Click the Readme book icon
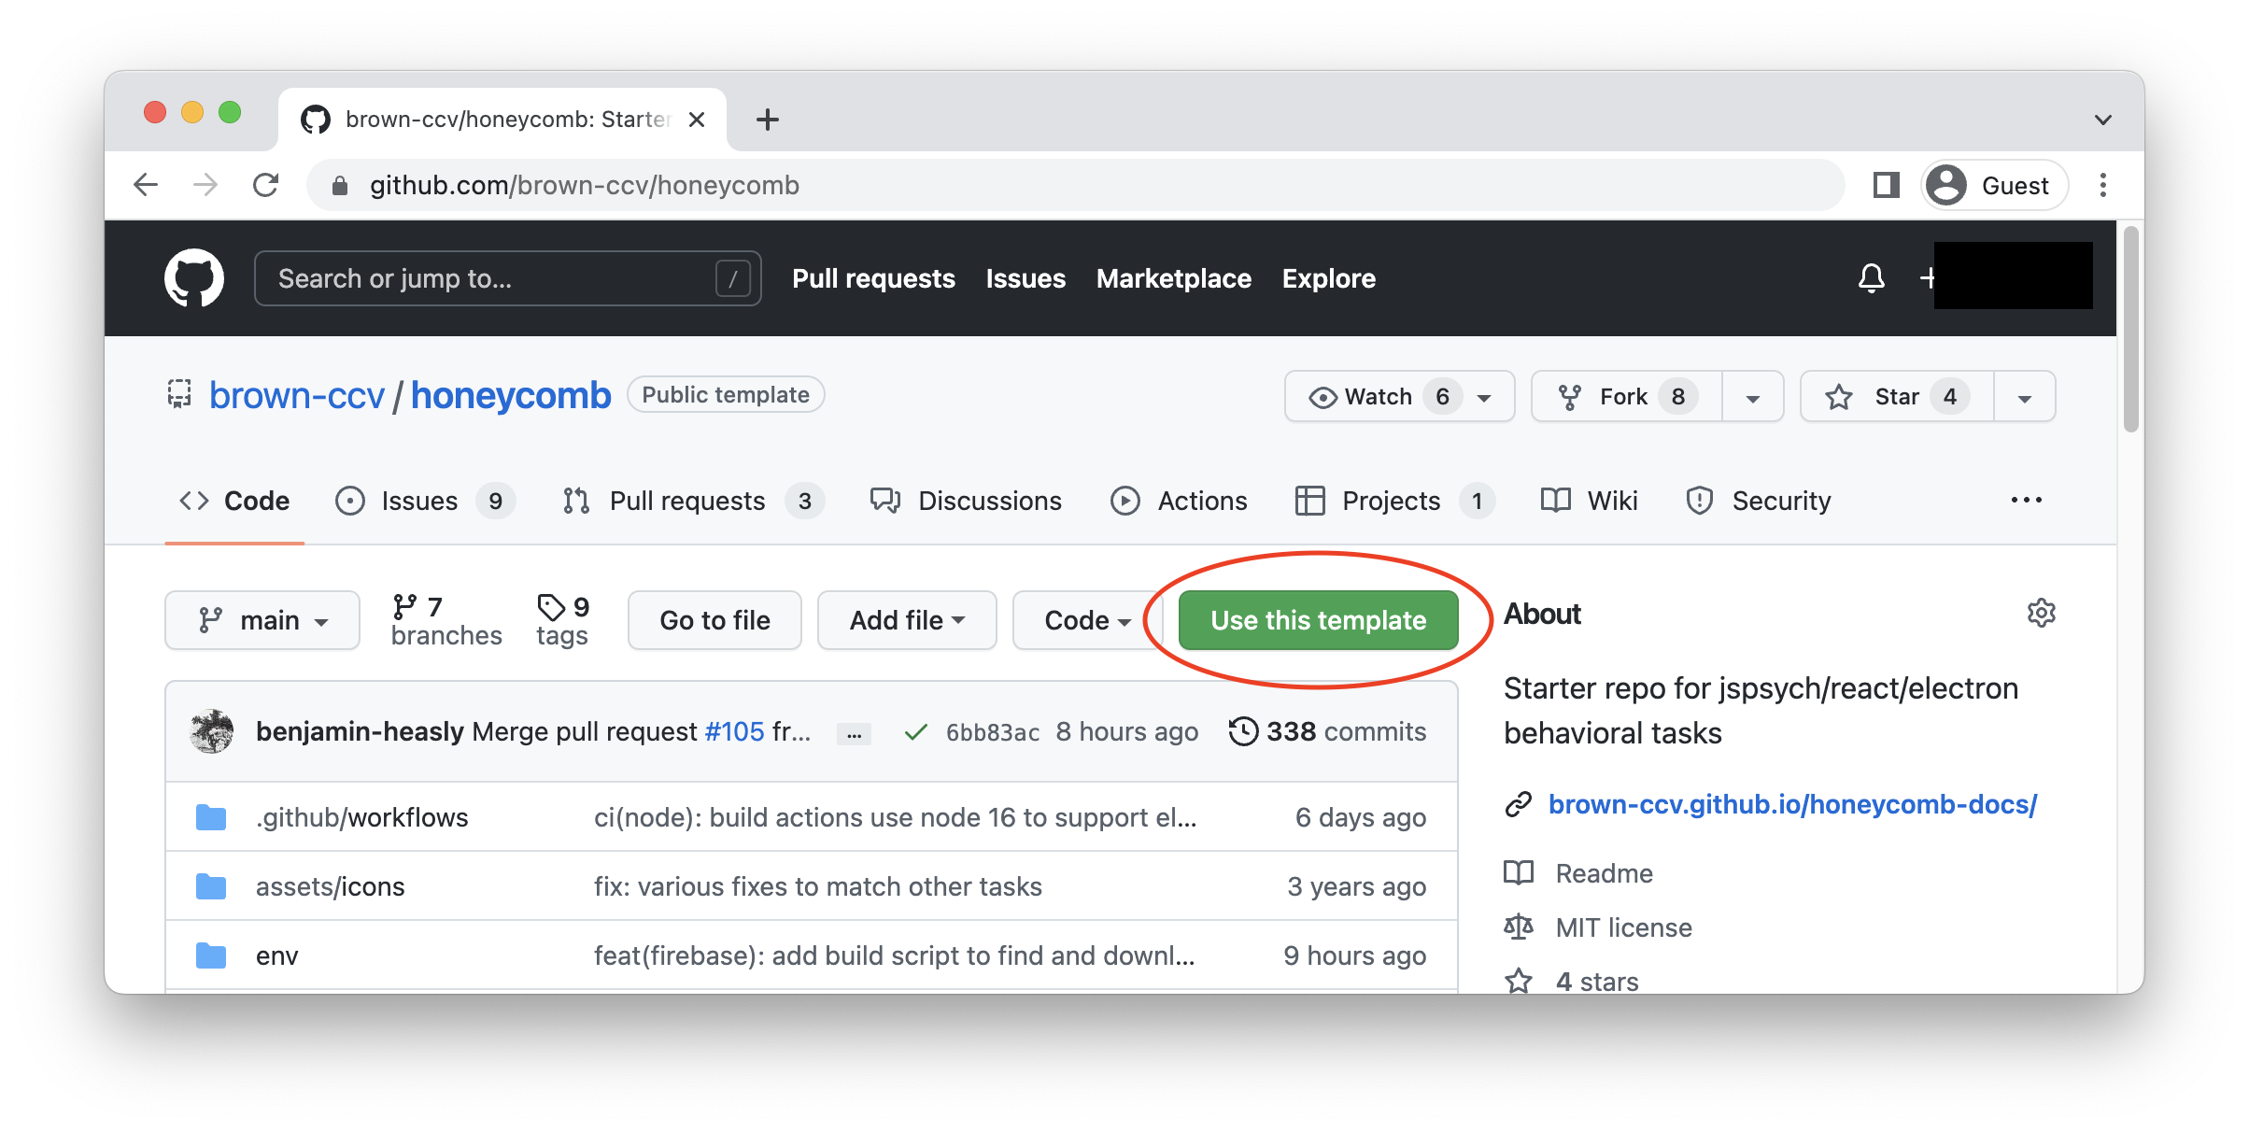Screen dimensions: 2249x1132 click(1519, 873)
